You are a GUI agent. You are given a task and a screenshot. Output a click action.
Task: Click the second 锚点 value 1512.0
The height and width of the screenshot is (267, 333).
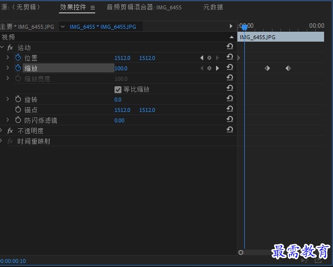click(x=147, y=110)
